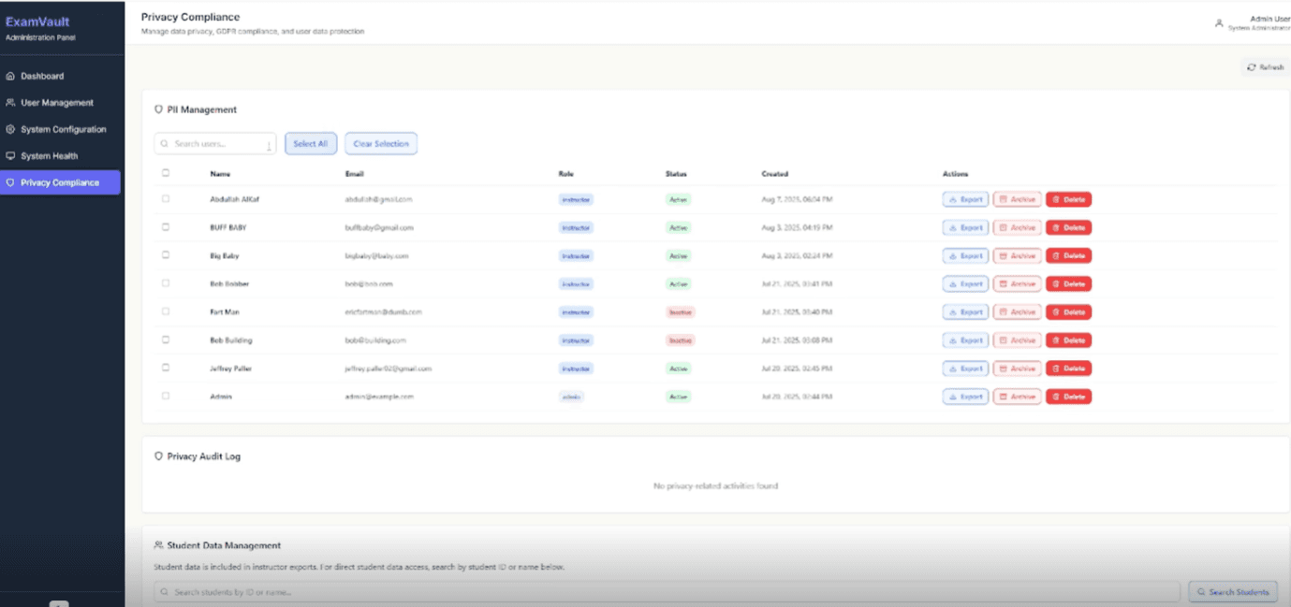Delete the Big Baby user

point(1068,256)
